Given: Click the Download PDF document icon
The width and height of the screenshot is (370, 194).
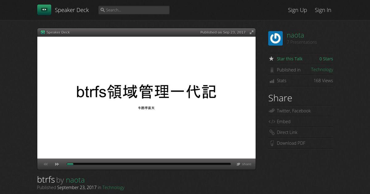Looking at the screenshot, I should coord(272,143).
